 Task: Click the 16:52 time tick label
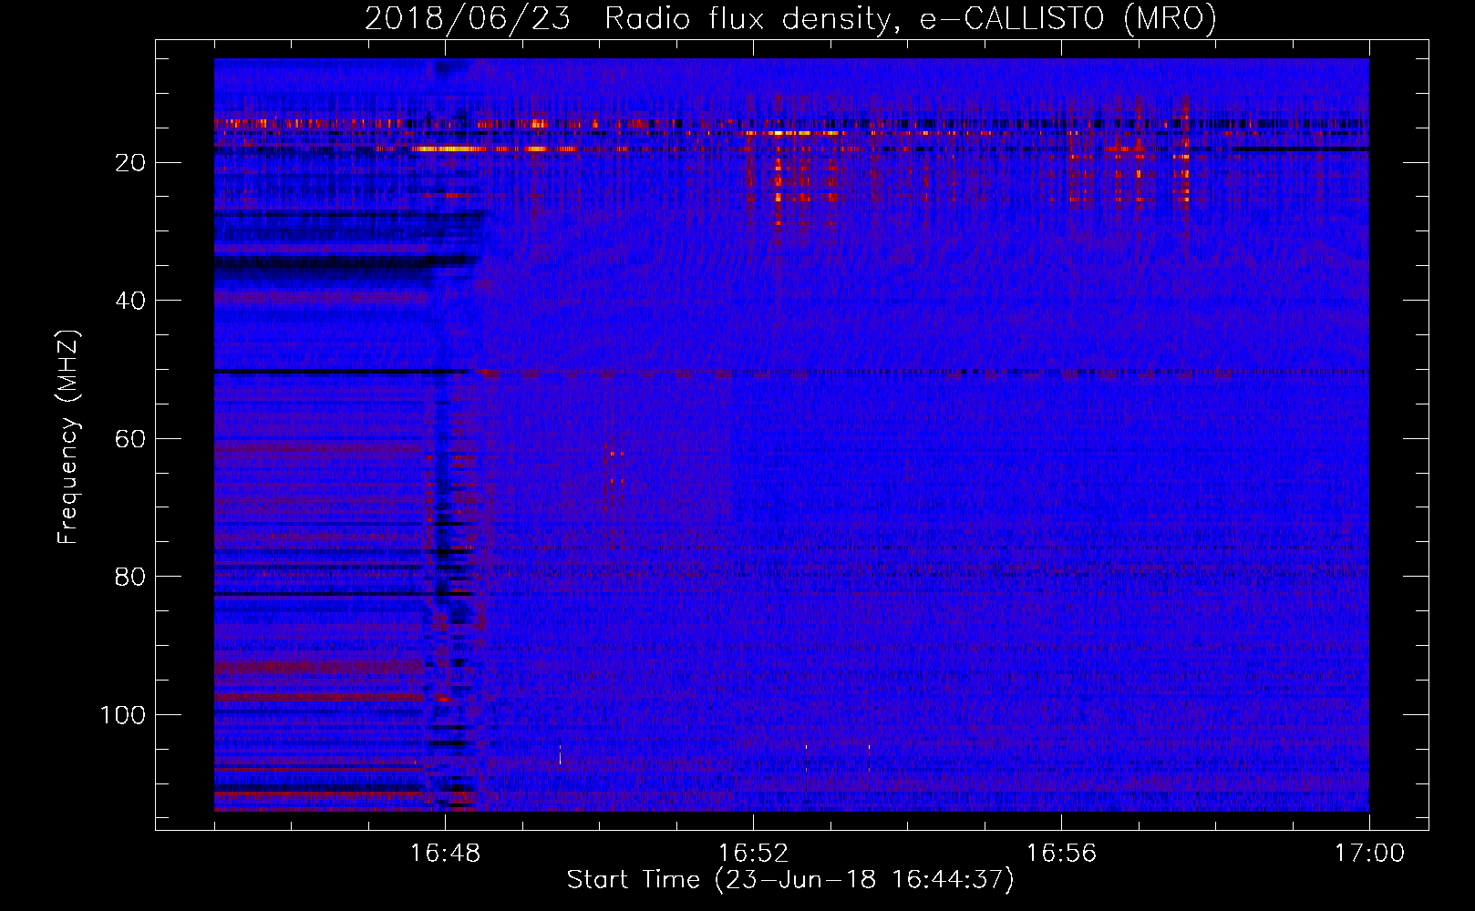pyautogui.click(x=753, y=854)
